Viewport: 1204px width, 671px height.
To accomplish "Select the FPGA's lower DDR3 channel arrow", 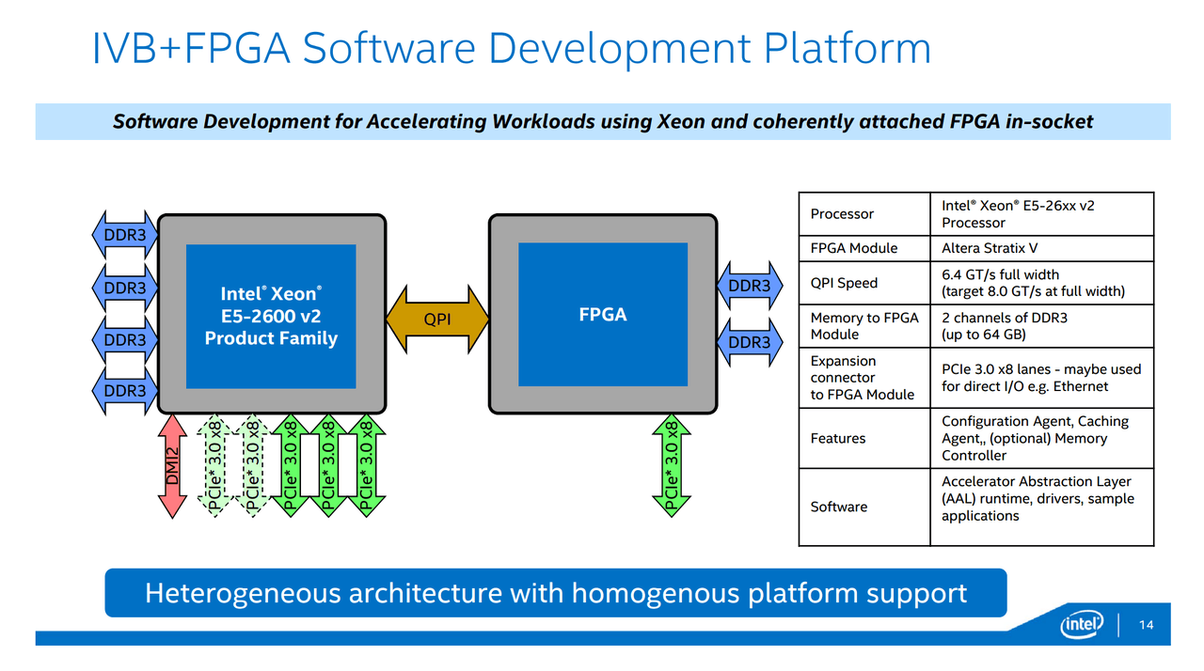I will click(x=751, y=342).
